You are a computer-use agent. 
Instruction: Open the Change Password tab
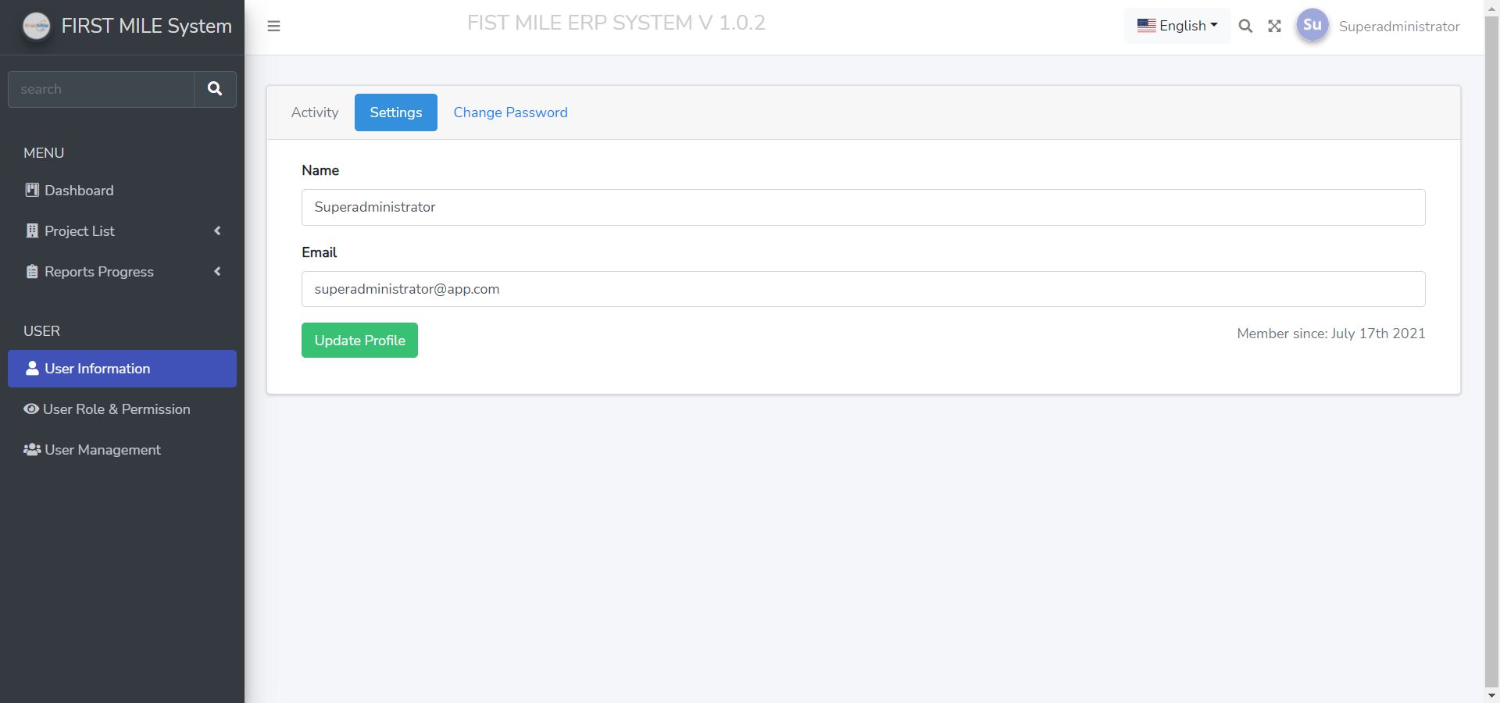510,112
